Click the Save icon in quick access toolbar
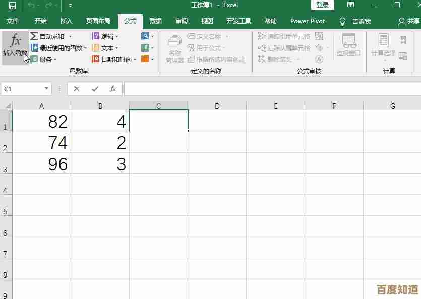421x299 pixels. pos(12,6)
